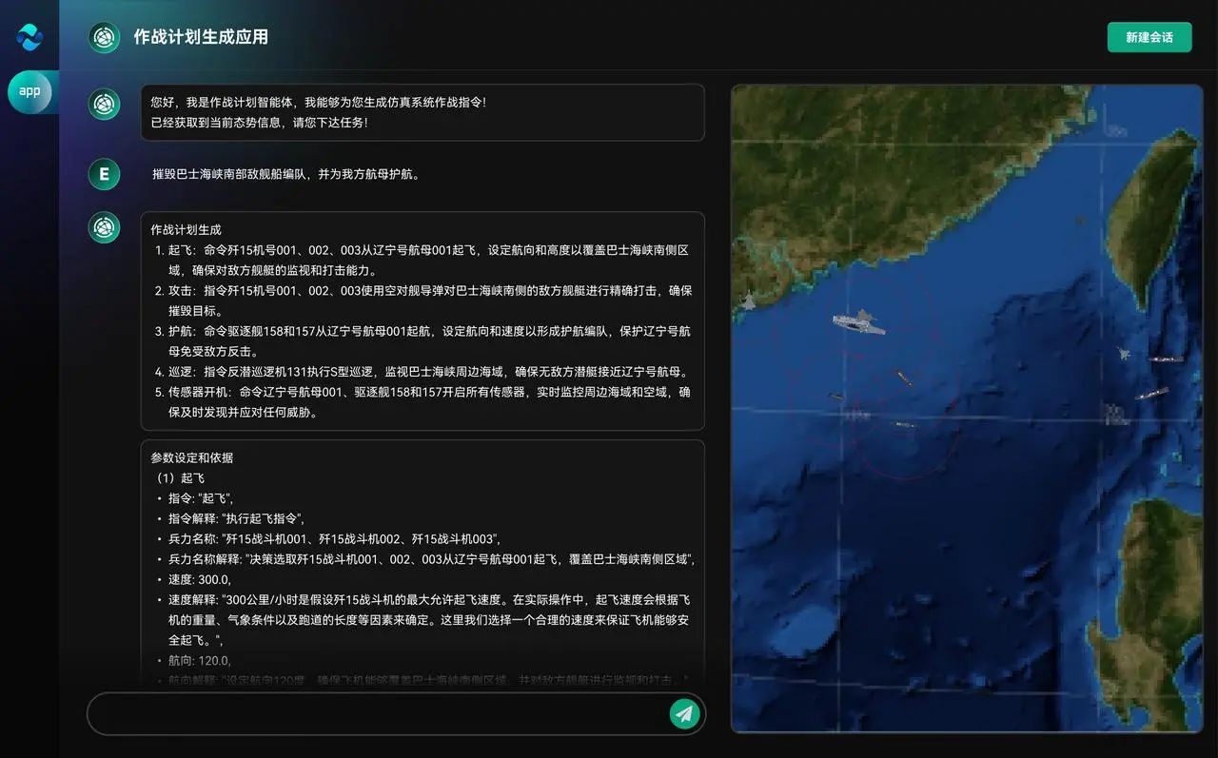
Task: Click the 作战计划生成 plan message box
Action: [422, 321]
